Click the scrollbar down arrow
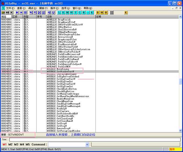The image size is (183, 152). [x=180, y=130]
